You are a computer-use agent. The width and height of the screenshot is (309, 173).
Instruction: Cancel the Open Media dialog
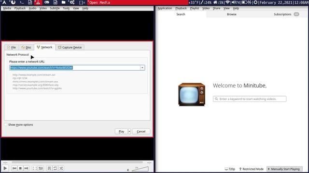[x=141, y=131]
